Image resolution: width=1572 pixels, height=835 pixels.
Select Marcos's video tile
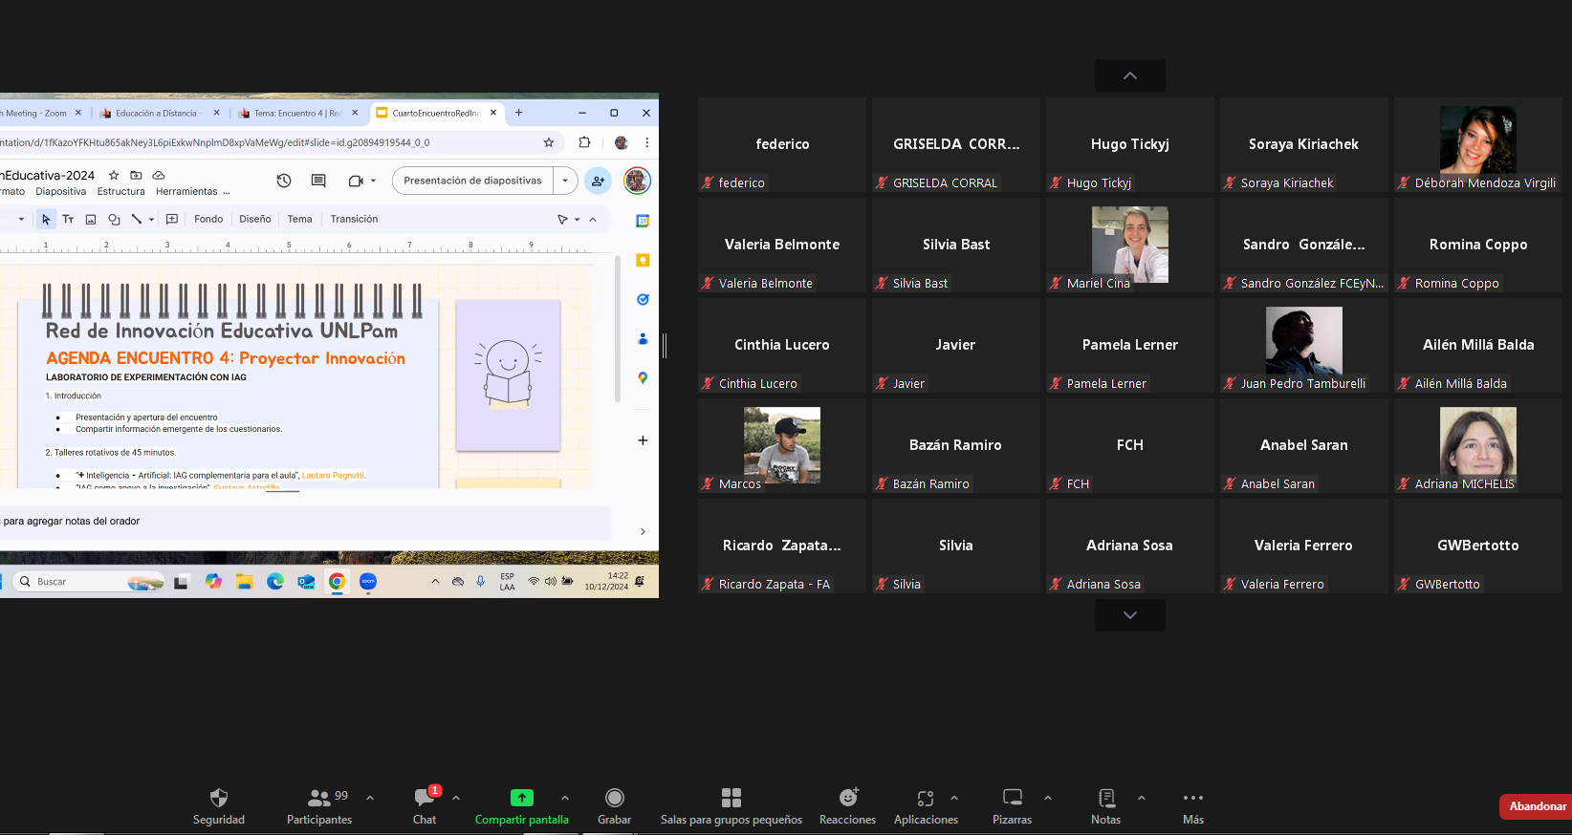pos(782,445)
